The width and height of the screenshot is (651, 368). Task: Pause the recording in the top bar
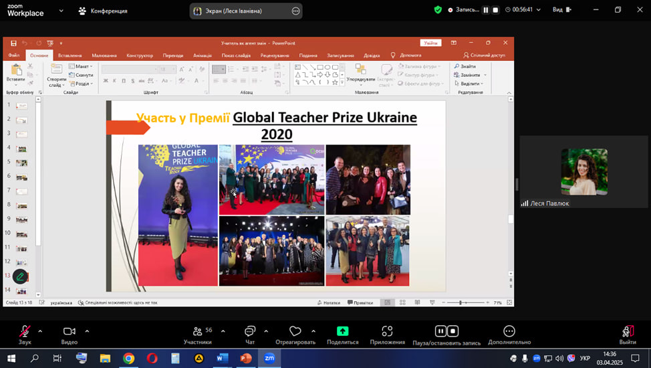coord(486,10)
